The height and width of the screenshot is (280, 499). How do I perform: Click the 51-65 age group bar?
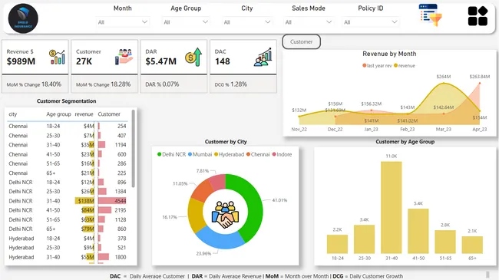pos(445,242)
